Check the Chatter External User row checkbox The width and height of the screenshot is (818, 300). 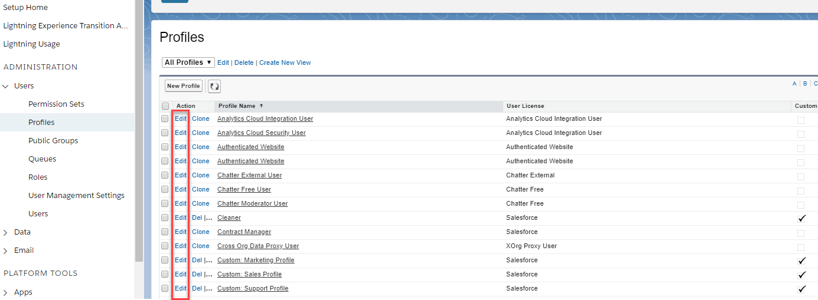click(x=165, y=175)
